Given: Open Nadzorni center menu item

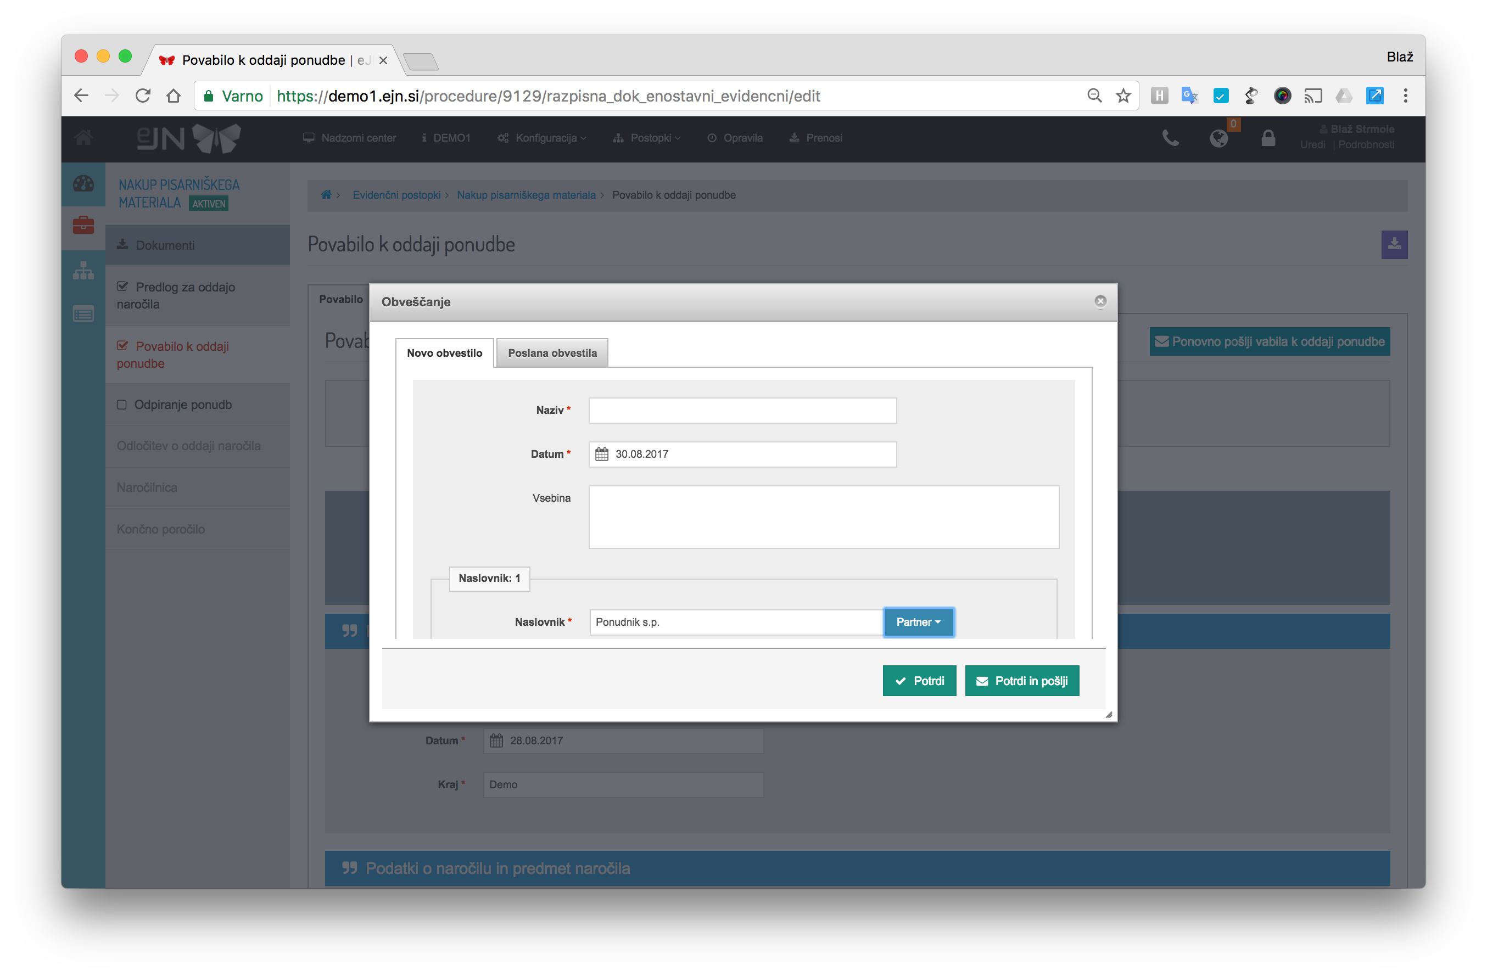Looking at the screenshot, I should 349,138.
